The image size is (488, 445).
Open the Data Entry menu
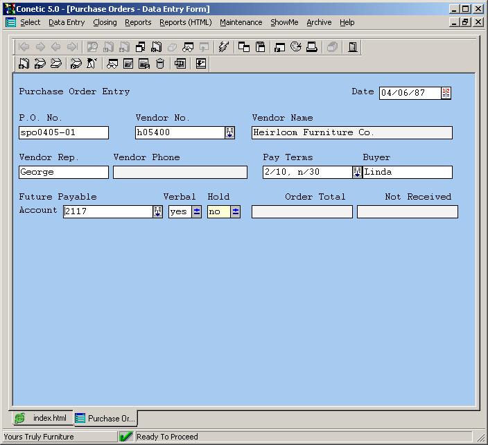[67, 22]
